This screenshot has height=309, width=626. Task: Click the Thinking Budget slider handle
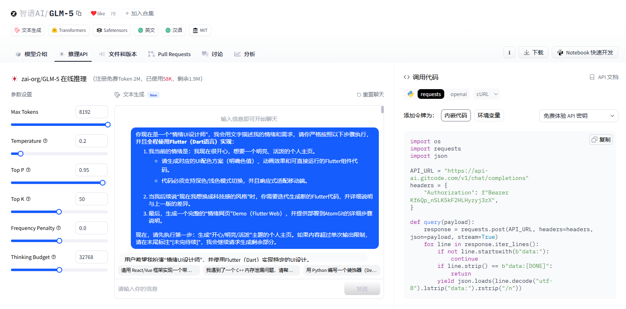coord(59,270)
